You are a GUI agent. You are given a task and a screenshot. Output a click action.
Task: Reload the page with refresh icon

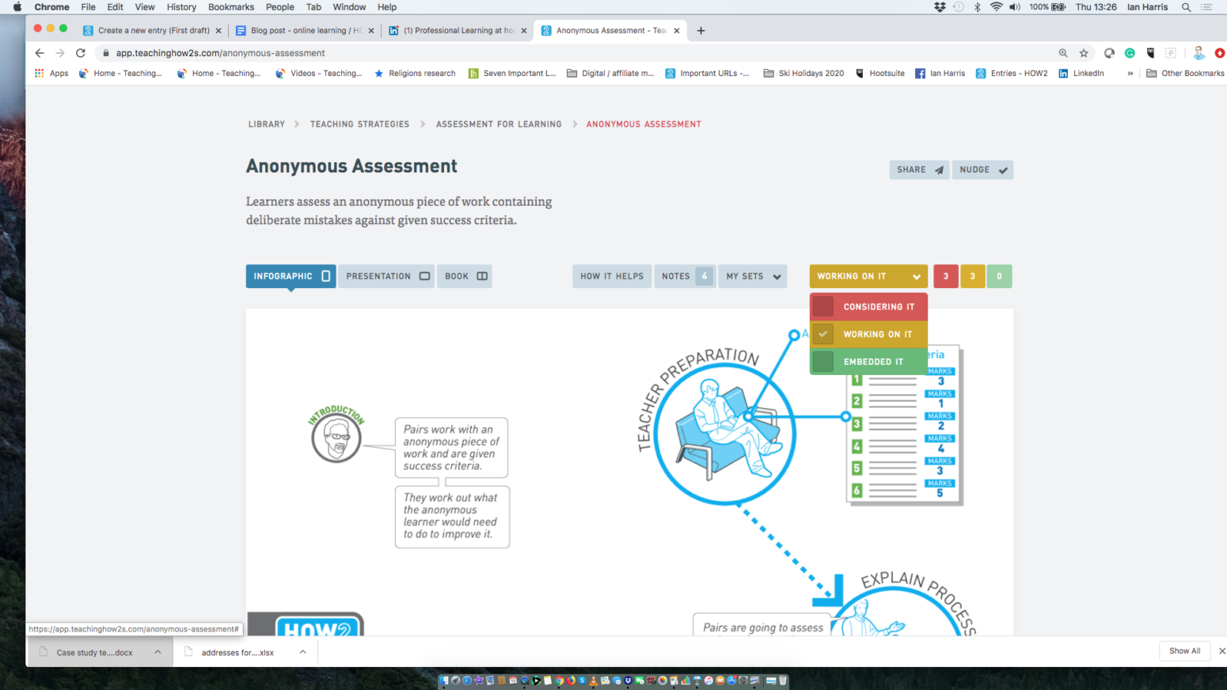tap(80, 53)
